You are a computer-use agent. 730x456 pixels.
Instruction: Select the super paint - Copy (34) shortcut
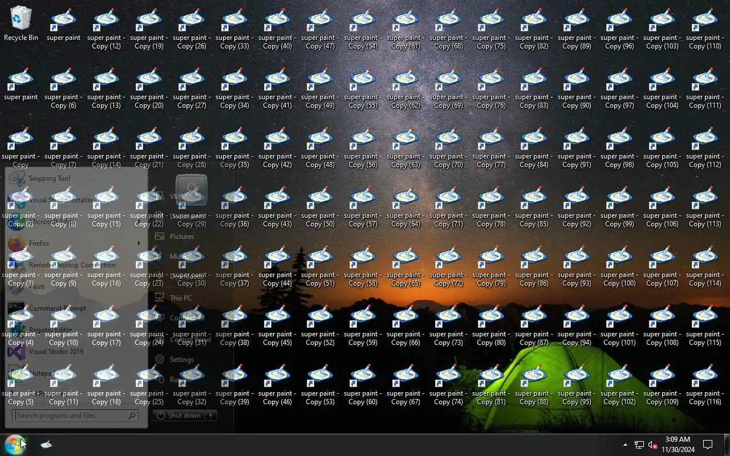pos(234,88)
